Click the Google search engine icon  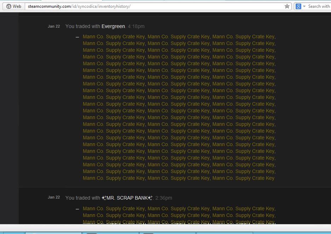point(298,6)
